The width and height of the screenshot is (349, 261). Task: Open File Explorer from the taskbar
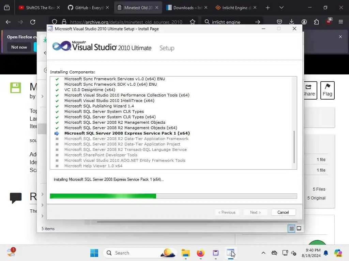click(x=186, y=253)
